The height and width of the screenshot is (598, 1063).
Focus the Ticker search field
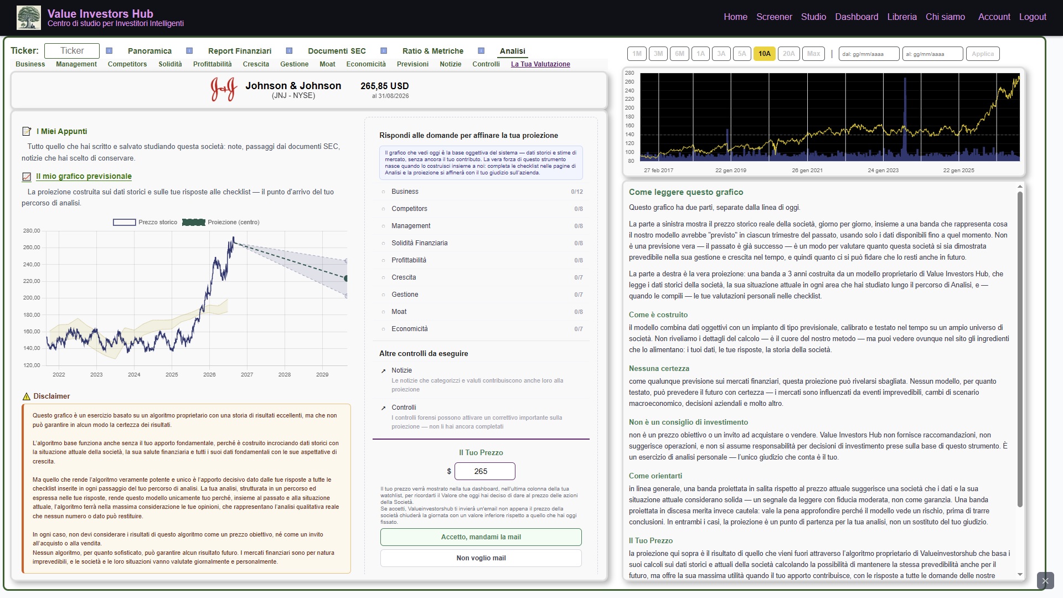click(72, 51)
